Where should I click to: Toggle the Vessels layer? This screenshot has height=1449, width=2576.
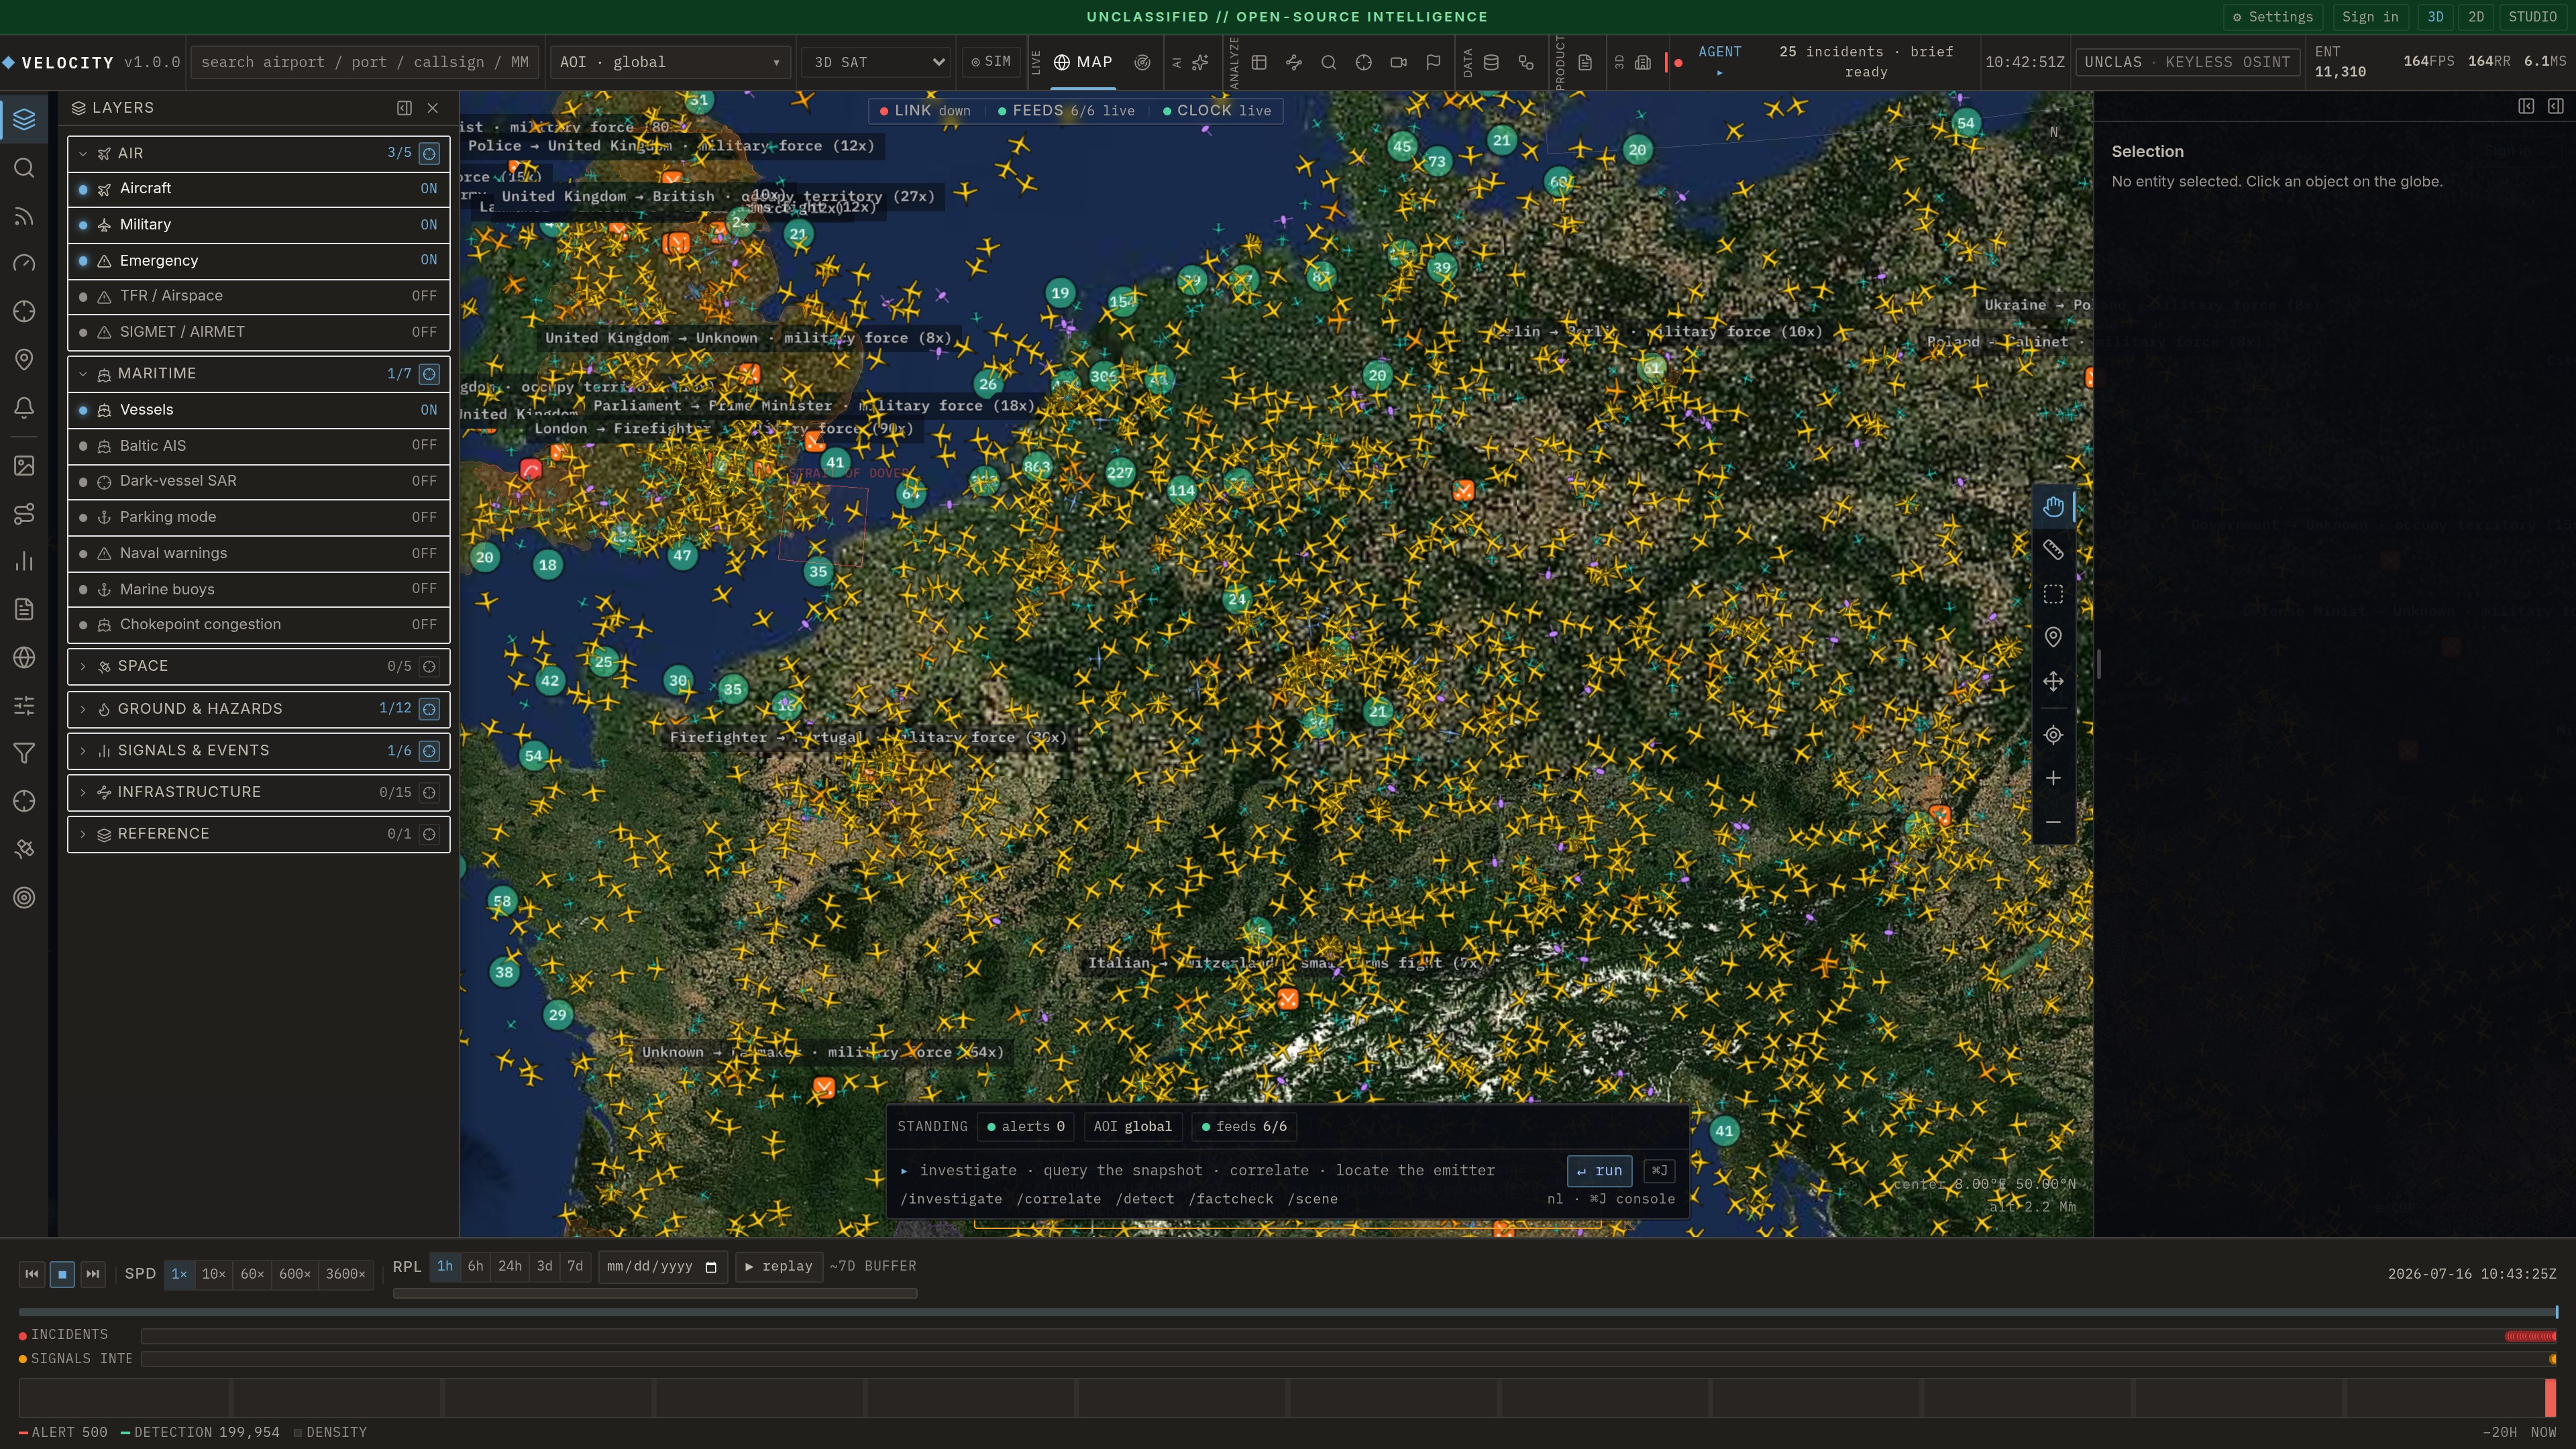pyautogui.click(x=258, y=410)
